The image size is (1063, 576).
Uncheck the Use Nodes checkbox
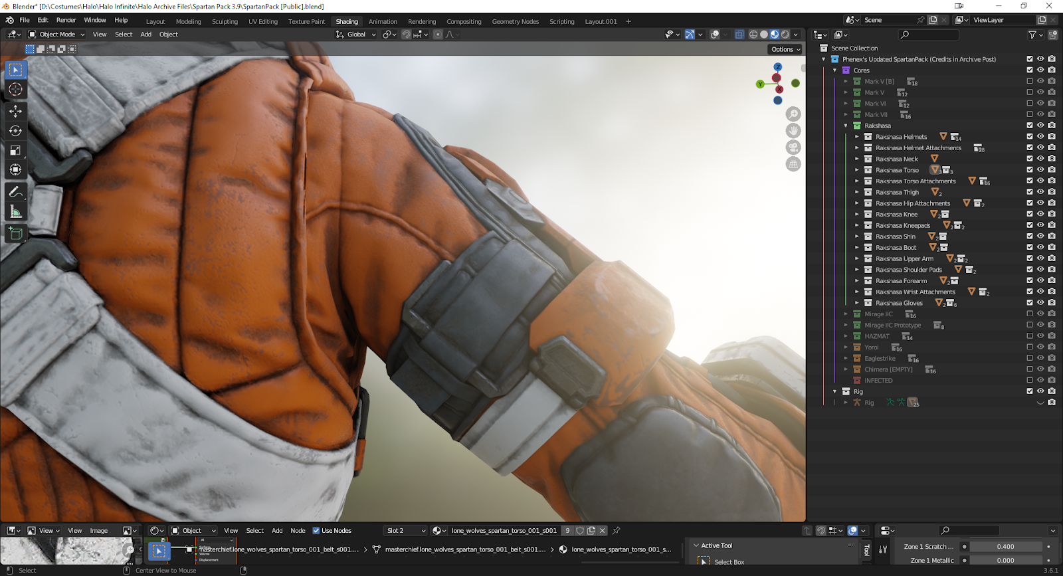pyautogui.click(x=316, y=531)
